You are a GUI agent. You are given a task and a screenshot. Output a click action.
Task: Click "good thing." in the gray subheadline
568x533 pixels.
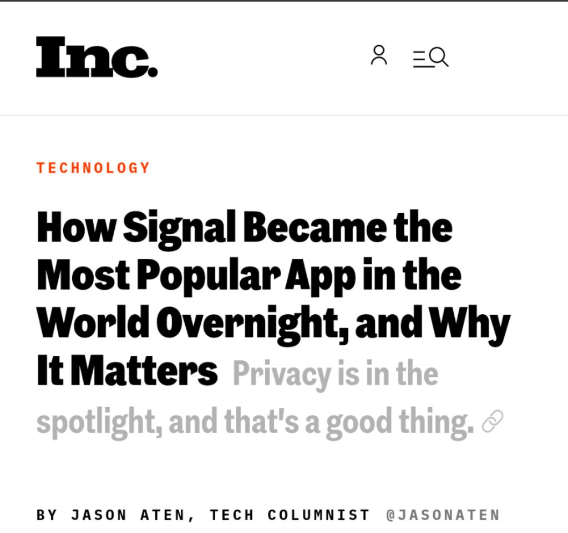pyautogui.click(x=399, y=422)
